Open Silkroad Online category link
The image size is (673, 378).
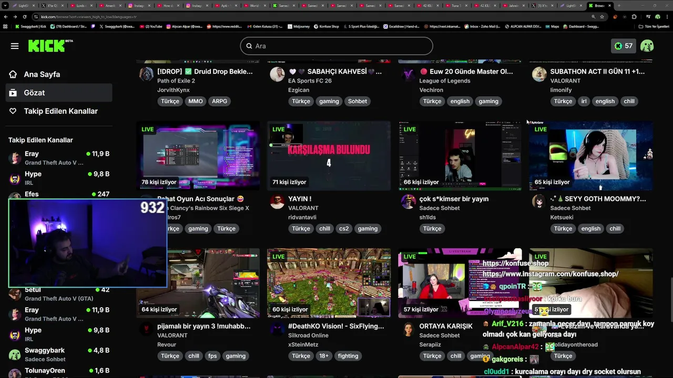(308, 335)
